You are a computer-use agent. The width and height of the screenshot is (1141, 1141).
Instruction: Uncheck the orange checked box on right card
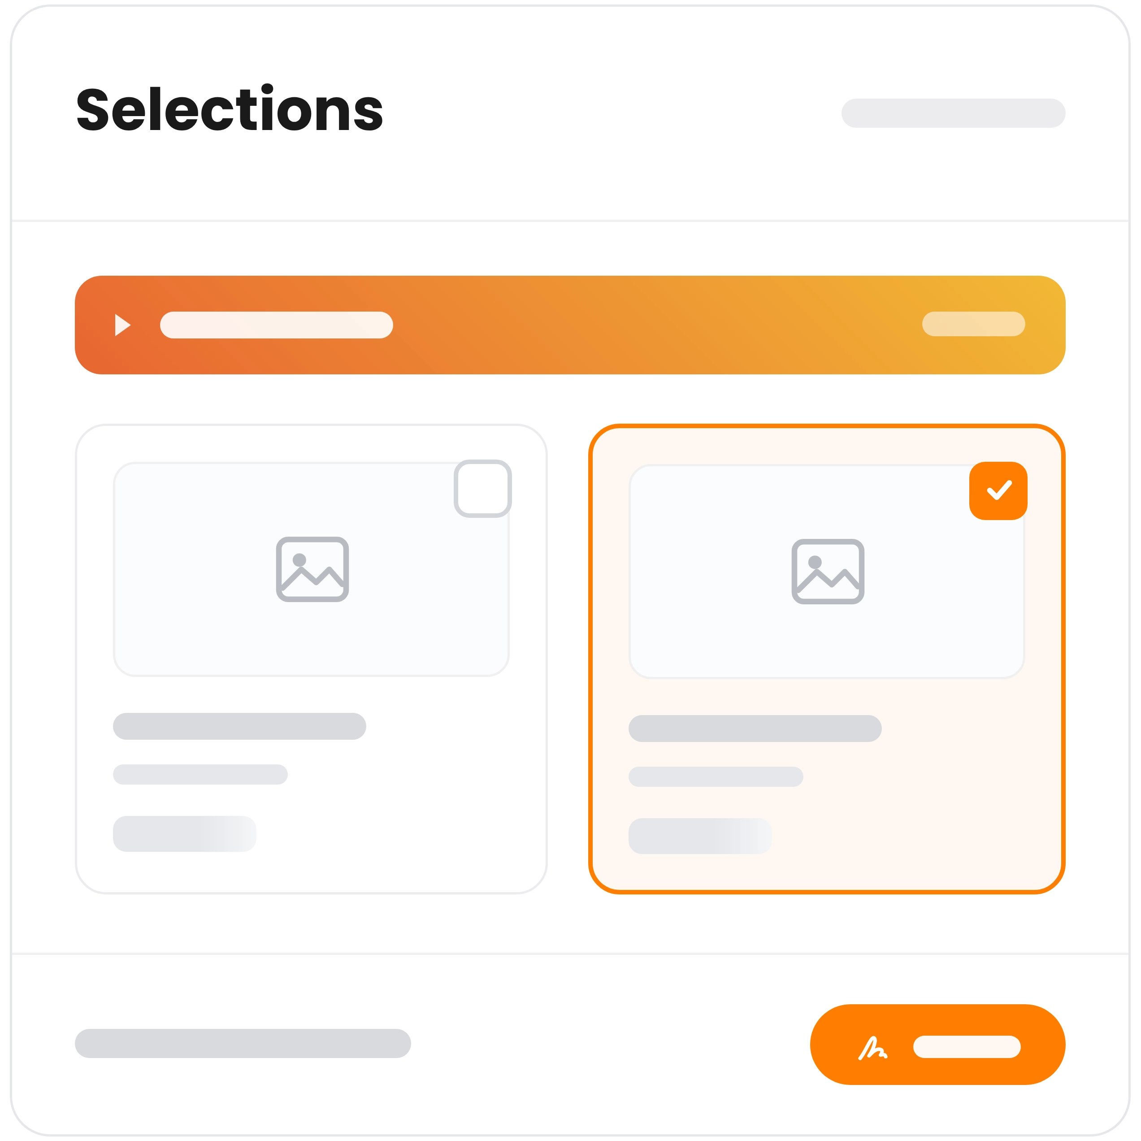(x=998, y=491)
